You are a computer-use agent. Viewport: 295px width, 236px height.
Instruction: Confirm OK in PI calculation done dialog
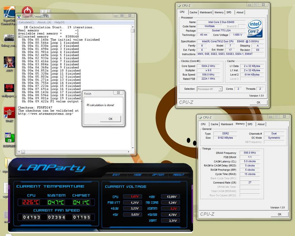click(110, 119)
